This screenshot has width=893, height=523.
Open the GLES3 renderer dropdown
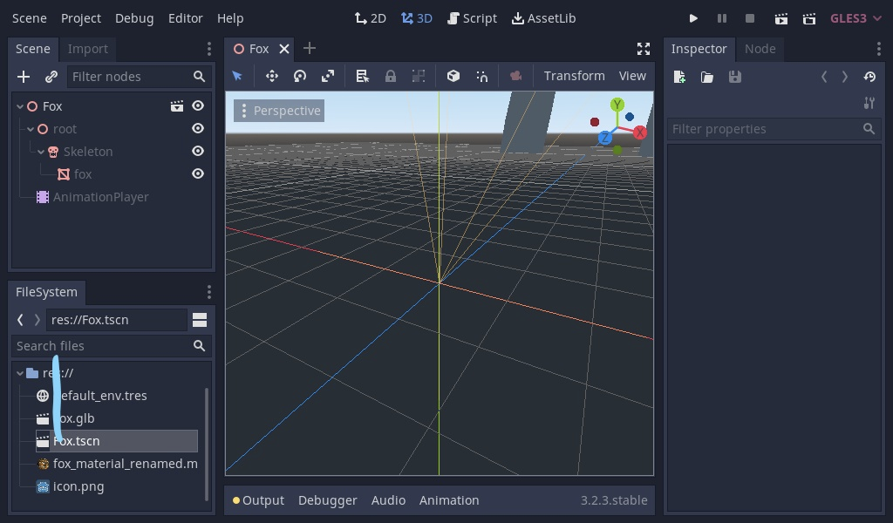(x=856, y=18)
